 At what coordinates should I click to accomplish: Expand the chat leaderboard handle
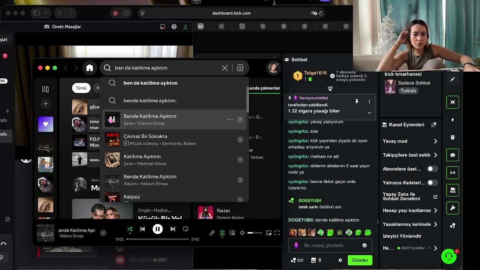tap(330, 89)
